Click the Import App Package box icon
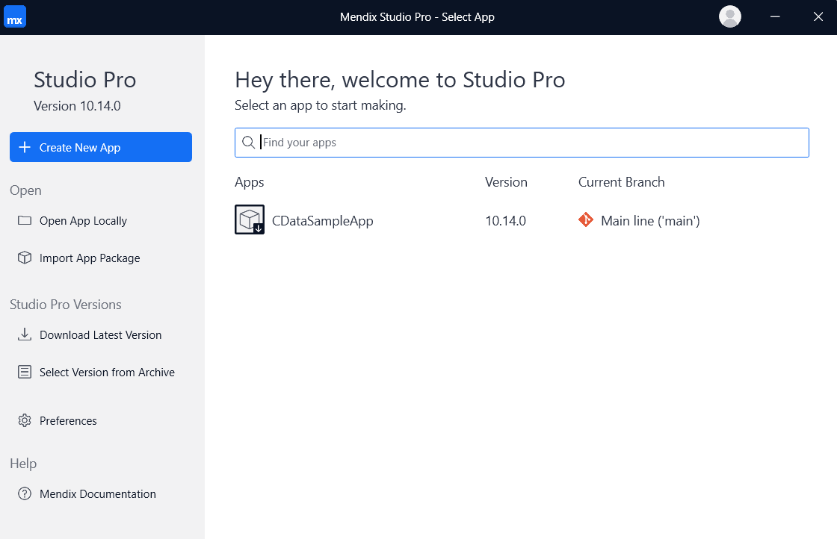Image resolution: width=837 pixels, height=539 pixels. click(x=25, y=258)
